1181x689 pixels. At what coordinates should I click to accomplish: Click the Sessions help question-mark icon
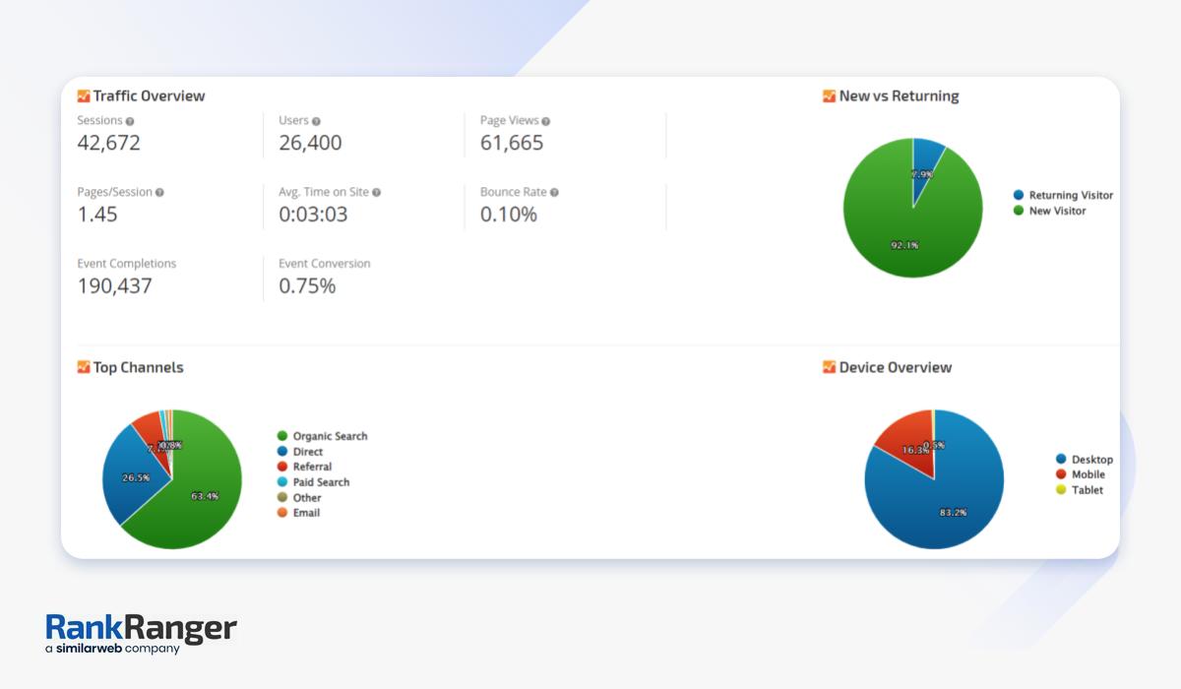[130, 121]
